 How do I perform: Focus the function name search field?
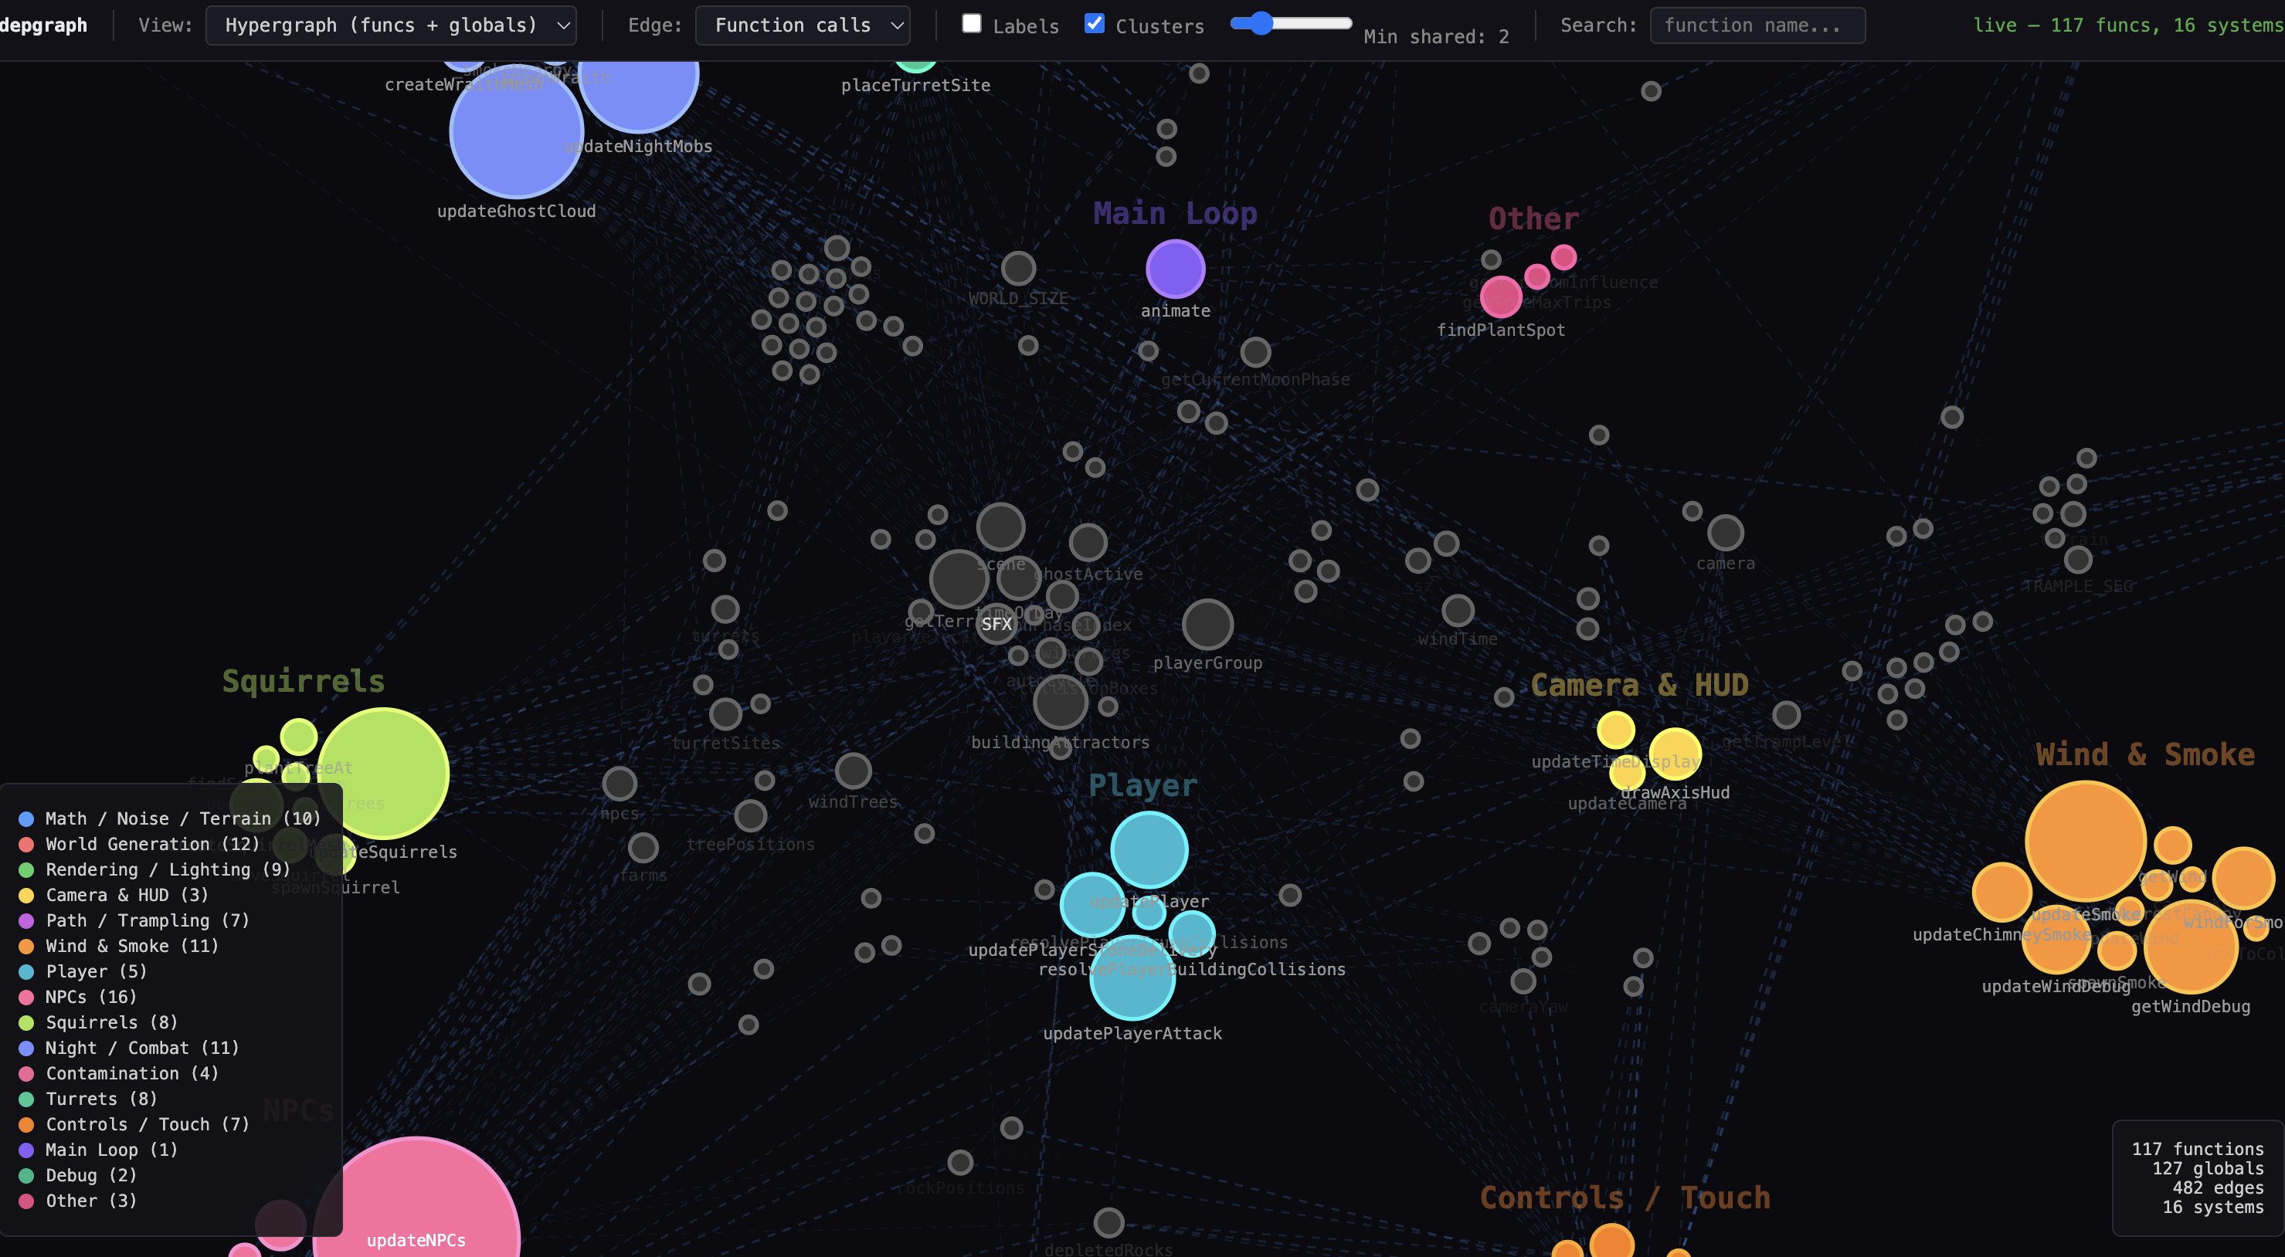1757,25
